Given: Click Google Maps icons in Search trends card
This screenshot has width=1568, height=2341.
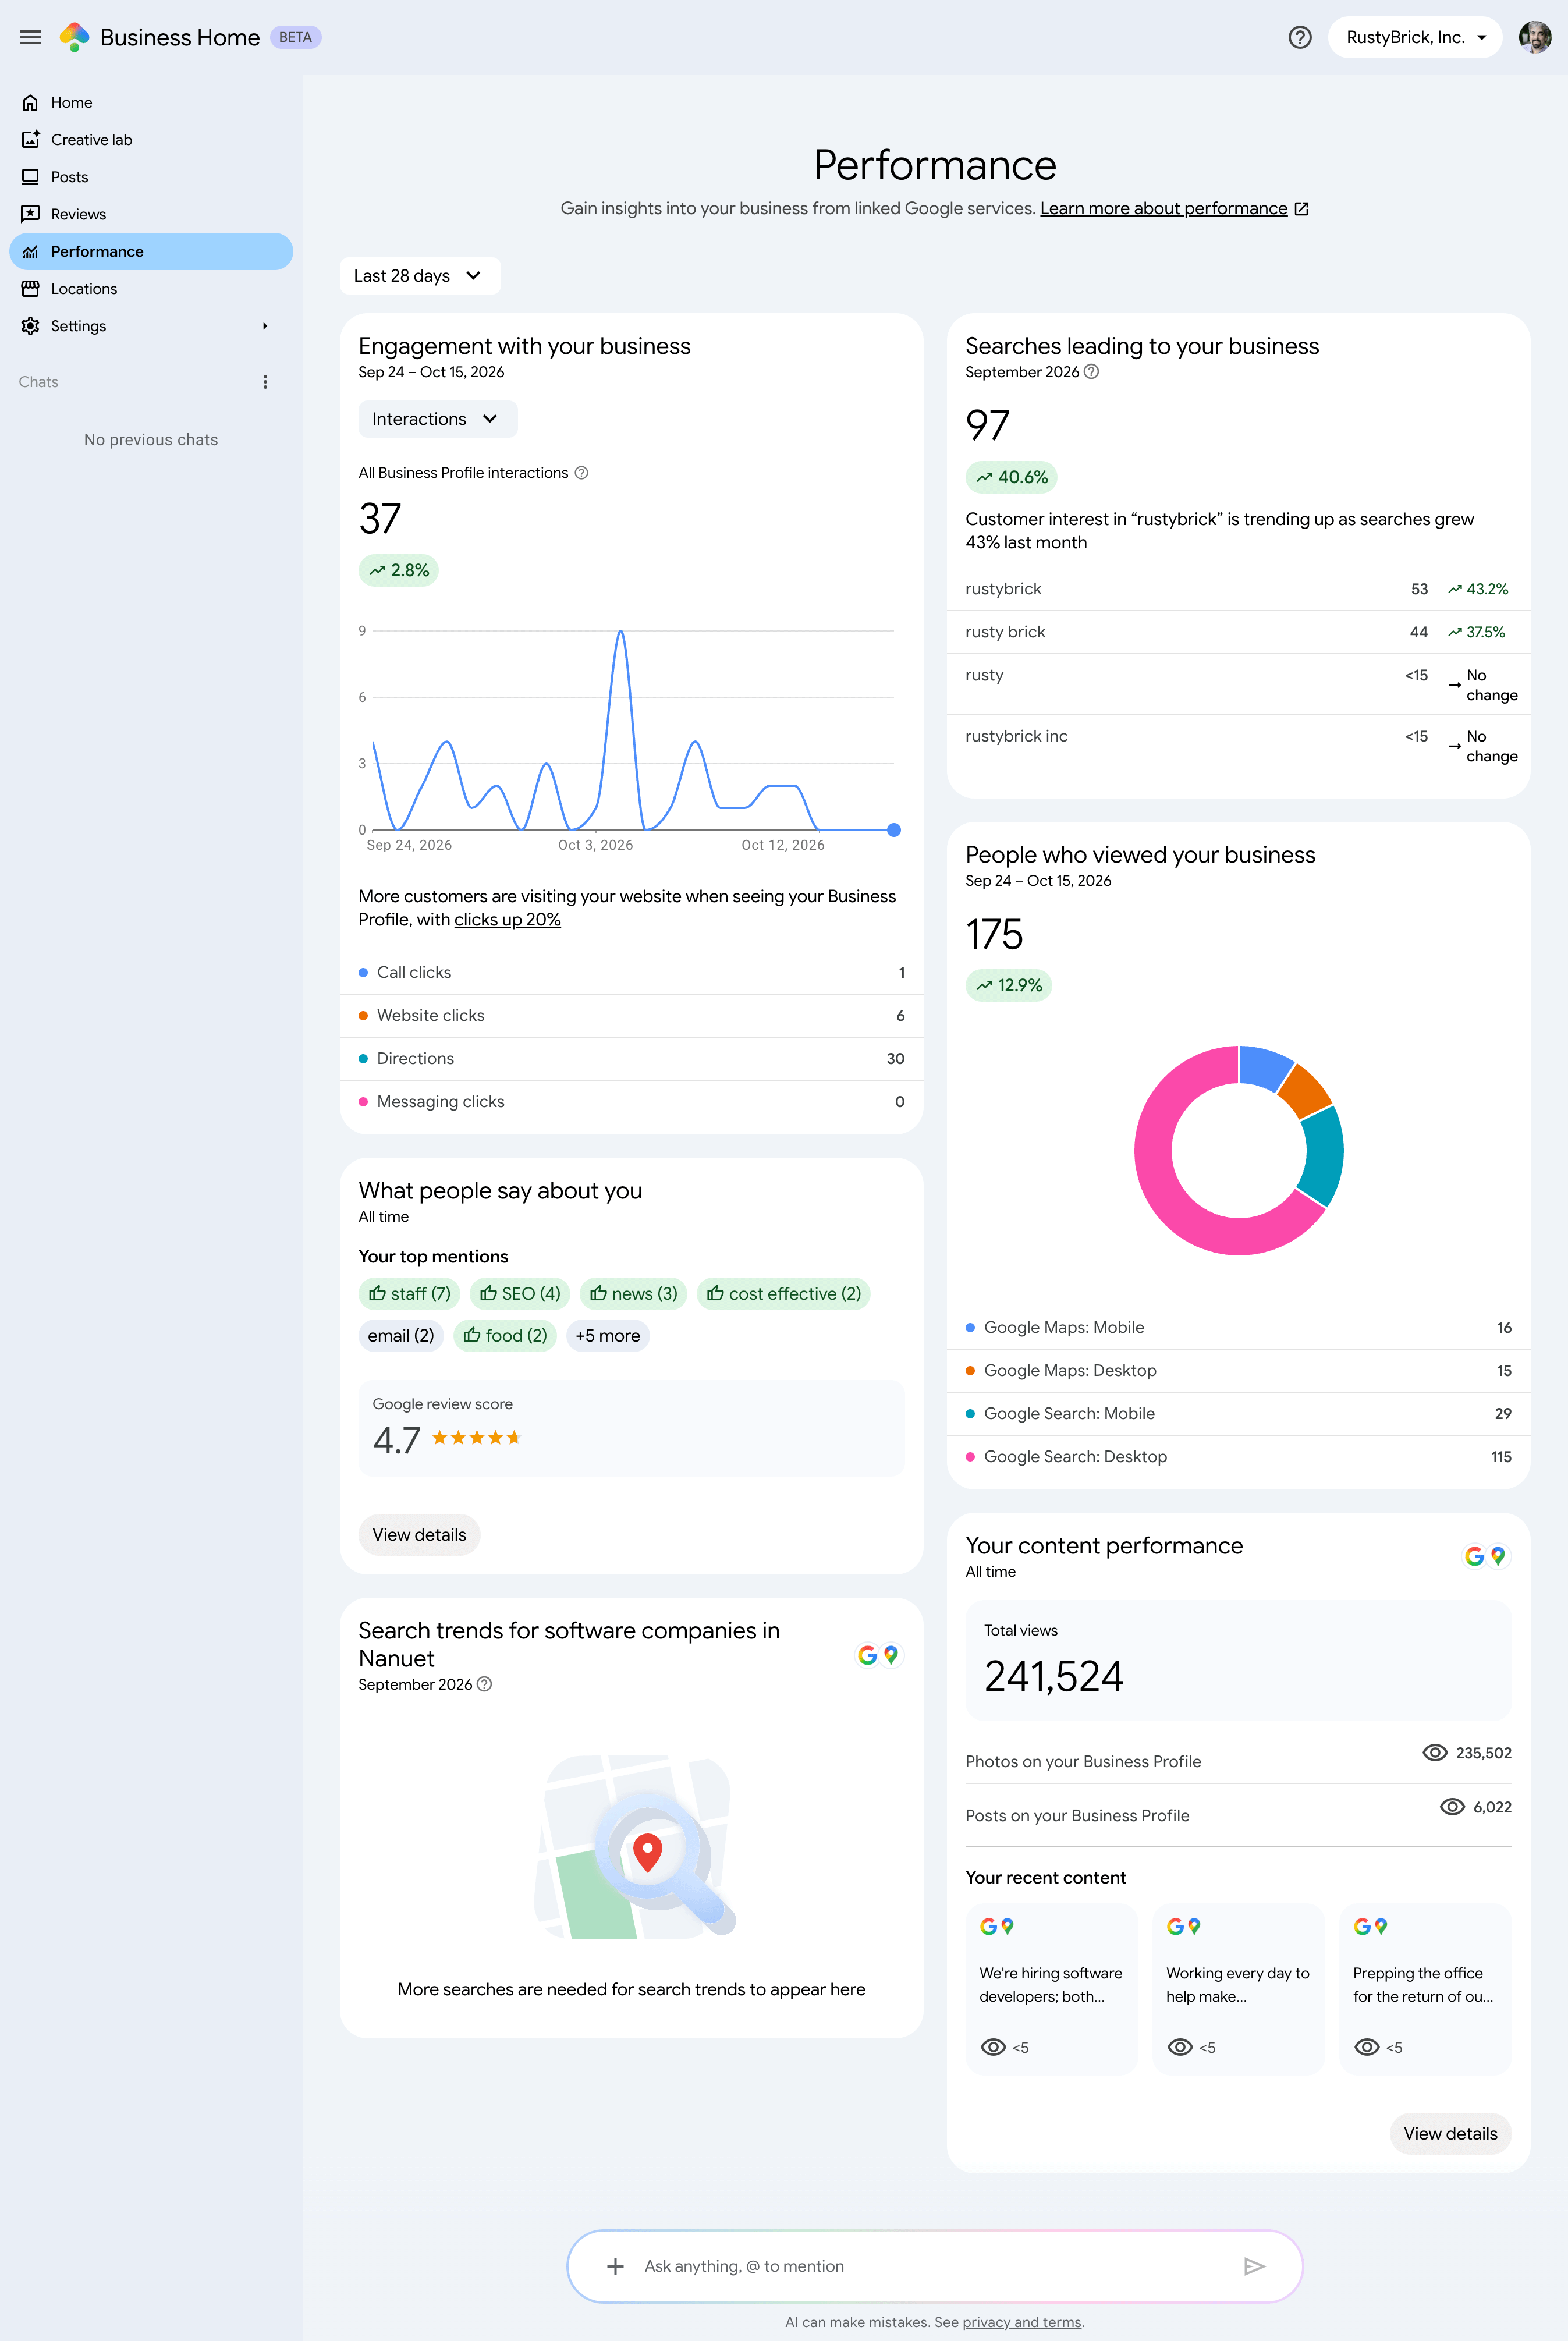Looking at the screenshot, I should (x=878, y=1655).
